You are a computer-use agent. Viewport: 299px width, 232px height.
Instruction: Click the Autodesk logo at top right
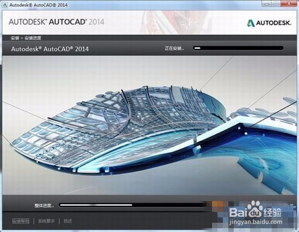pos(269,23)
